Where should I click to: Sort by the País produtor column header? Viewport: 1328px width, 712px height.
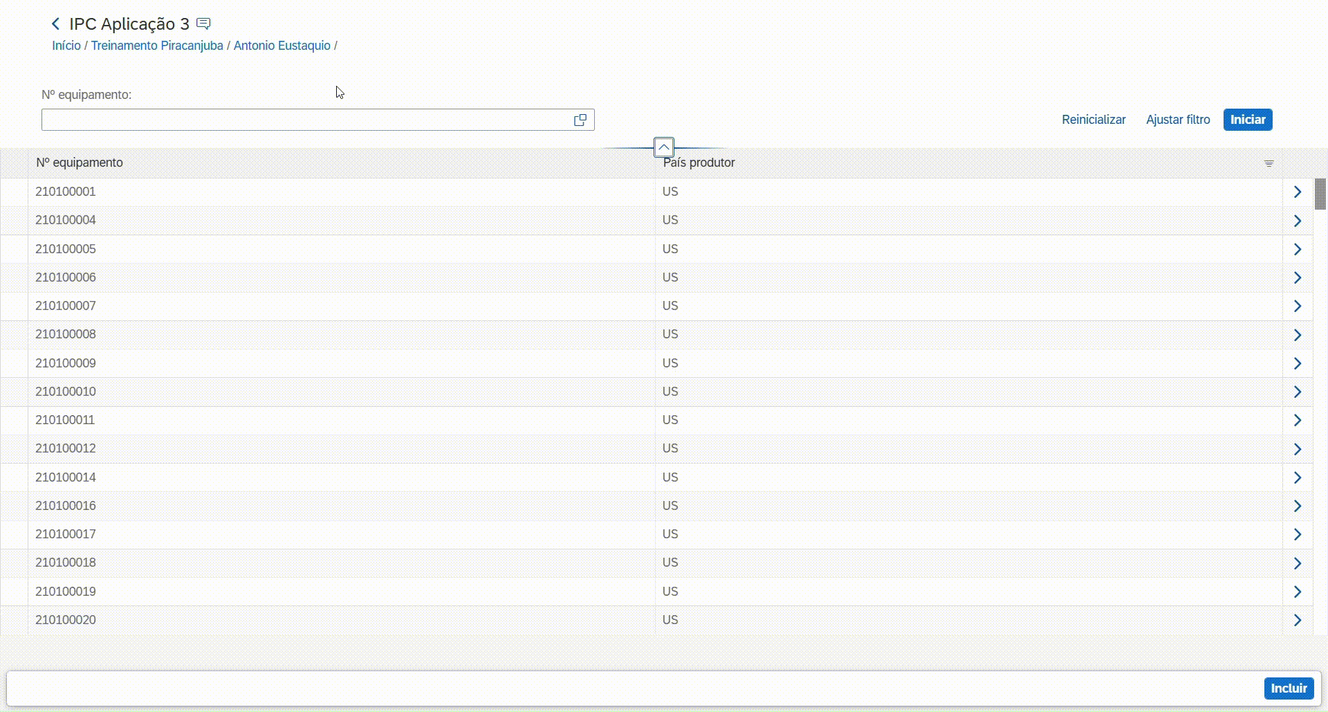(699, 163)
